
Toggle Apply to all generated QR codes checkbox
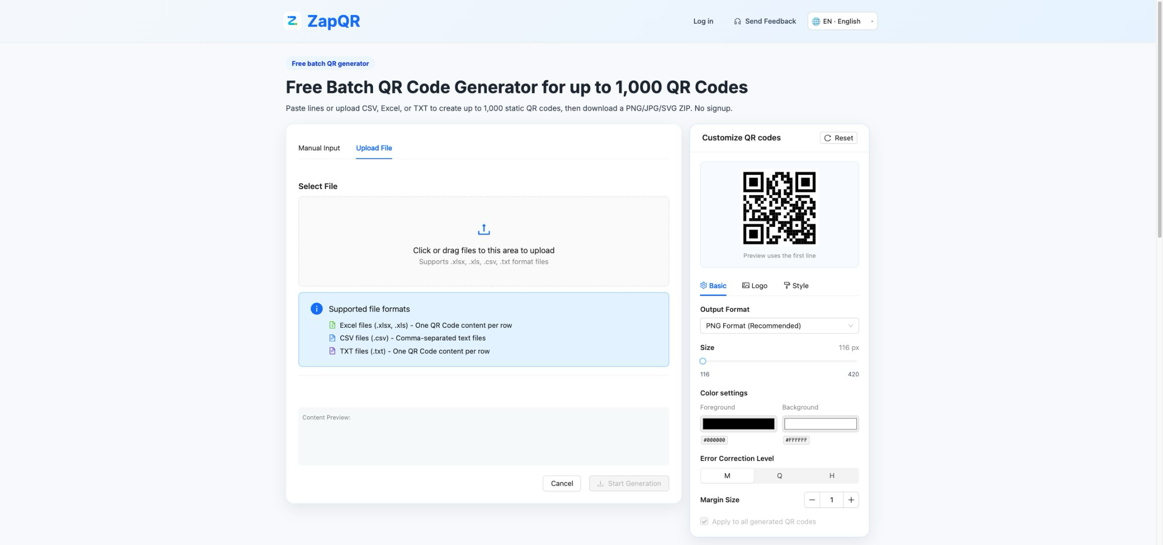tap(704, 521)
